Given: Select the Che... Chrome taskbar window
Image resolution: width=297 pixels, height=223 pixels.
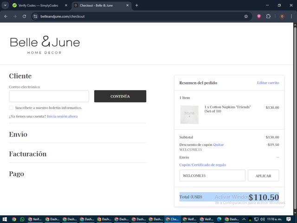Looking at the screenshot, I should 173,219.
